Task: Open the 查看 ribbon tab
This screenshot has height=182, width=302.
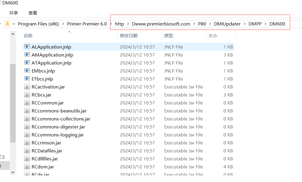Action: [33, 13]
